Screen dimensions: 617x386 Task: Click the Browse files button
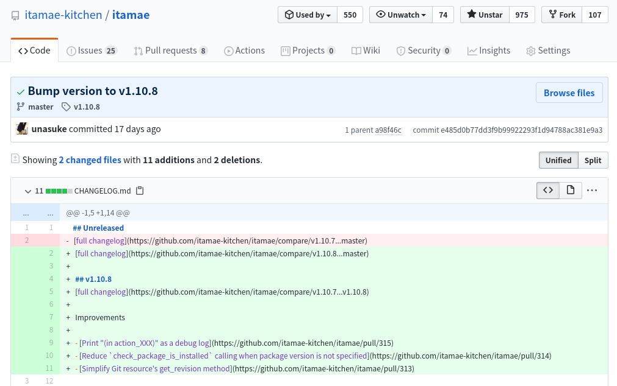(569, 93)
